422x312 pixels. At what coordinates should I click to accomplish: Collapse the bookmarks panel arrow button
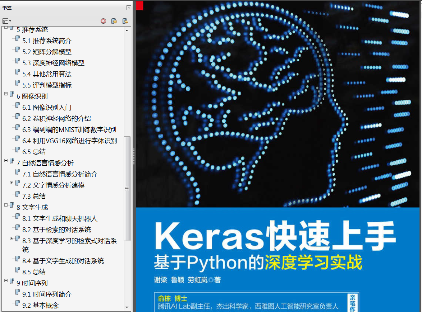129,8
